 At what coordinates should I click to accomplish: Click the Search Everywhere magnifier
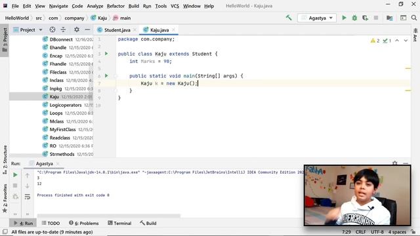(414, 18)
